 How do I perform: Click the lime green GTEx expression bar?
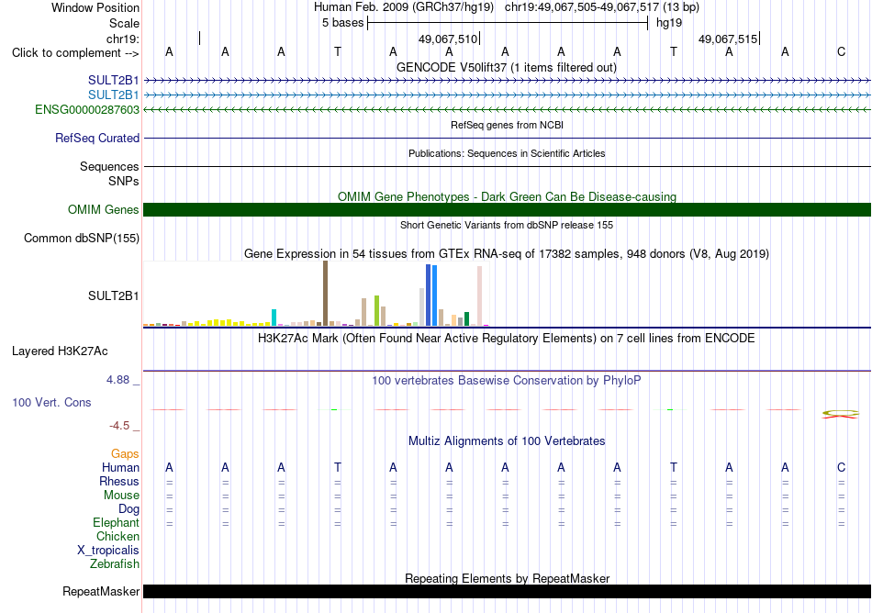pyautogui.click(x=377, y=311)
